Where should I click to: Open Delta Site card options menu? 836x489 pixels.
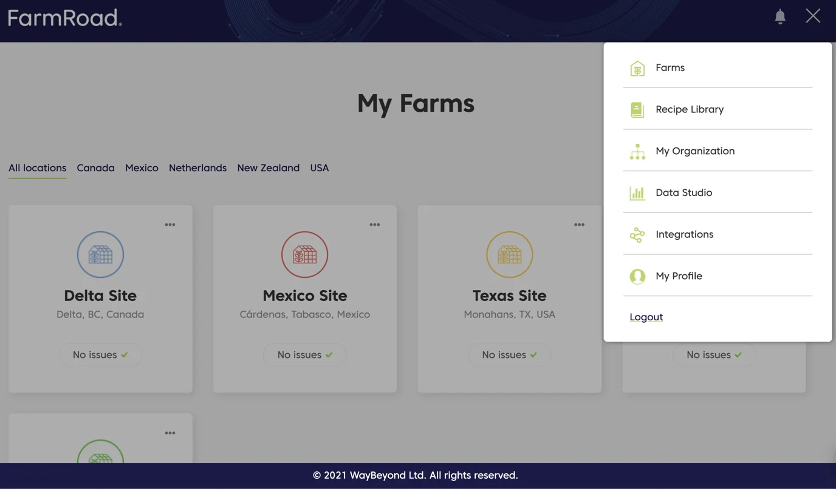(x=170, y=224)
